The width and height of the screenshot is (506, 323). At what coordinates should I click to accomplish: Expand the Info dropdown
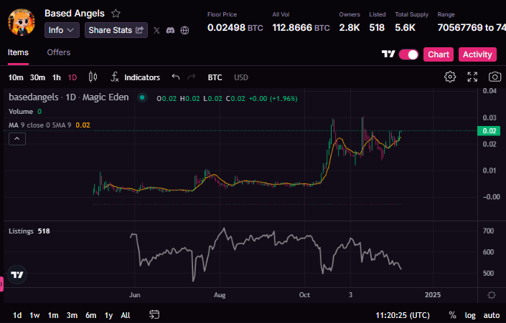click(x=62, y=30)
